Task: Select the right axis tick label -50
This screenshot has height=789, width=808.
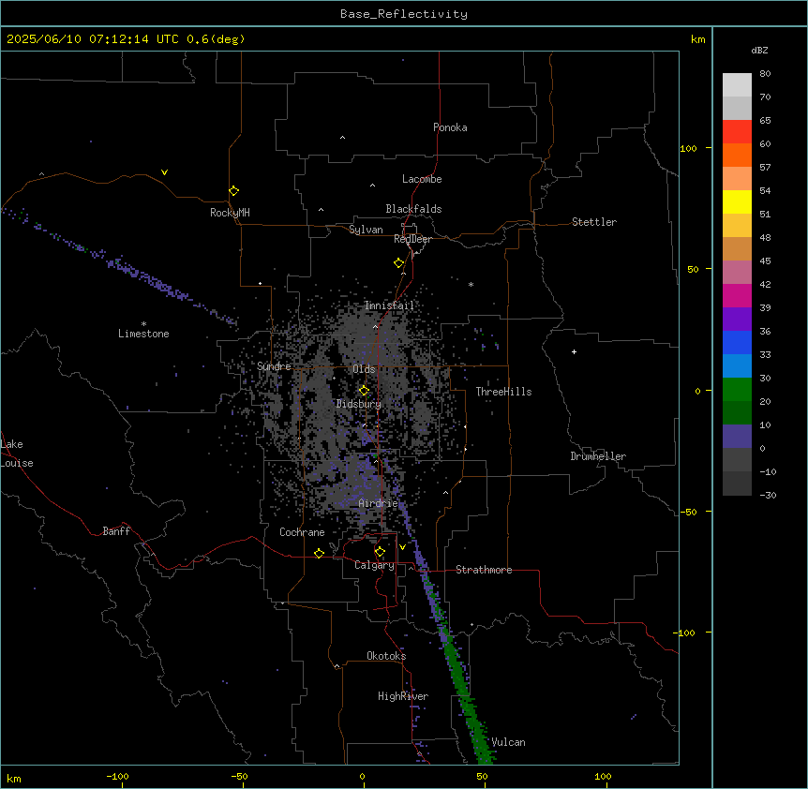Action: 688,512
